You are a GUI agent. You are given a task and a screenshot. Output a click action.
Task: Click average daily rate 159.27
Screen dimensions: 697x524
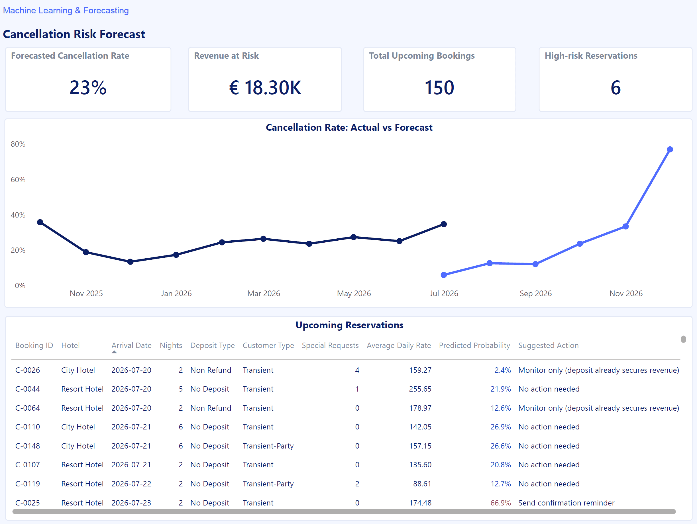click(420, 370)
